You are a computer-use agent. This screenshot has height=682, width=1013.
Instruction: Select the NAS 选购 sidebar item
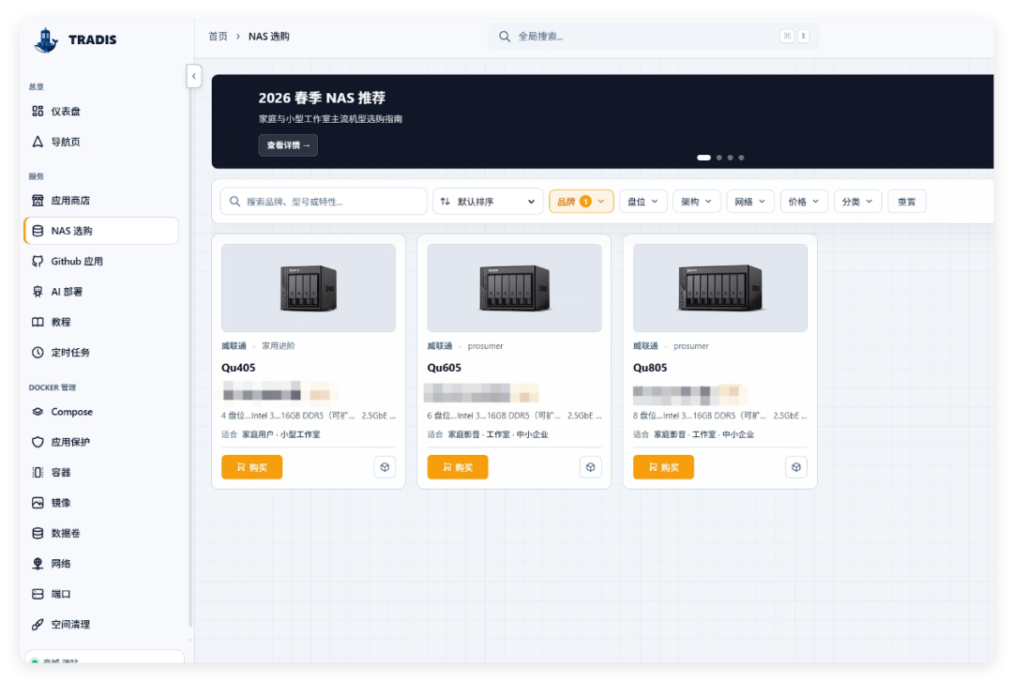click(100, 231)
